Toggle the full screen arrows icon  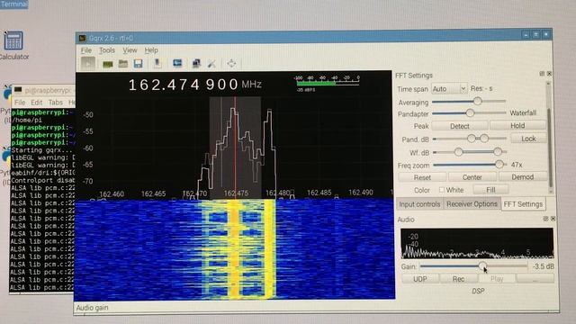point(231,64)
